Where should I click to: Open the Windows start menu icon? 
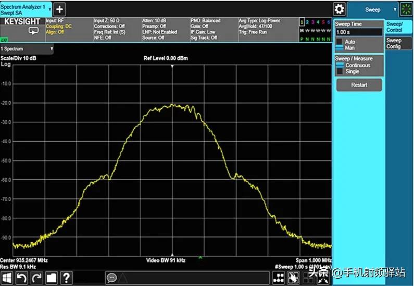(x=7, y=277)
